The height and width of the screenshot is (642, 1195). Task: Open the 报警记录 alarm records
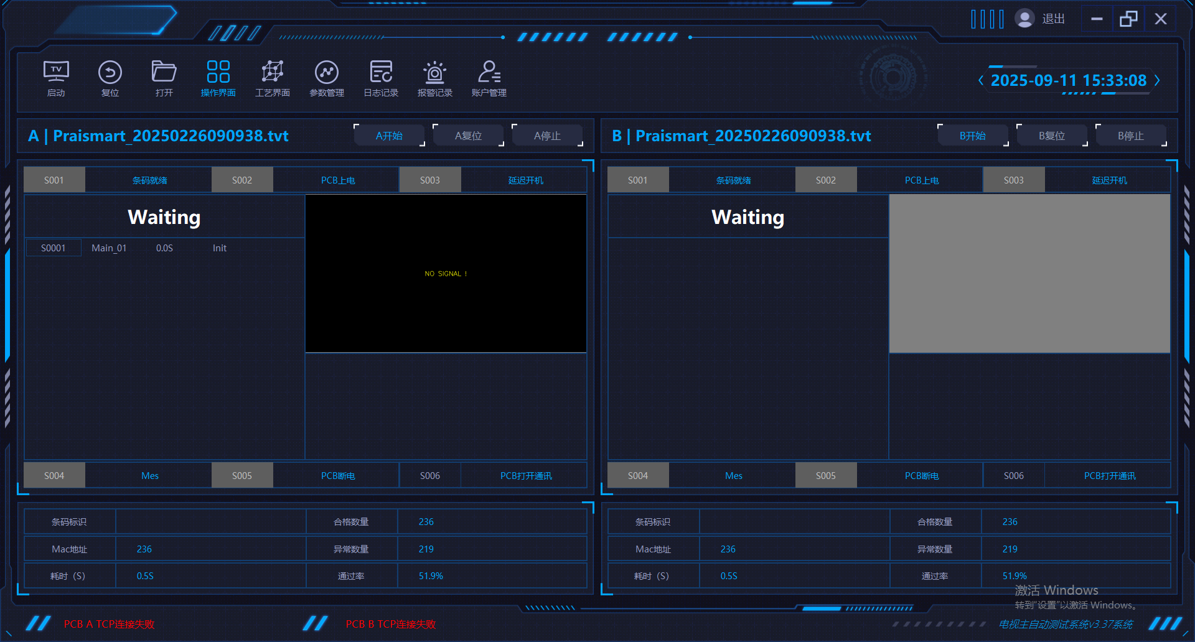pyautogui.click(x=435, y=78)
